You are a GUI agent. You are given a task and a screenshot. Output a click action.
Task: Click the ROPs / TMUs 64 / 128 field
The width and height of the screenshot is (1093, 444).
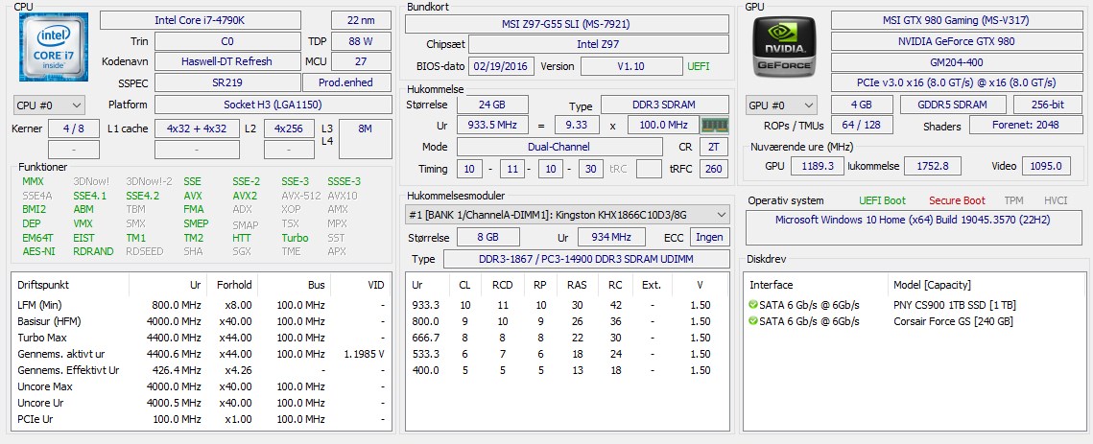click(862, 125)
